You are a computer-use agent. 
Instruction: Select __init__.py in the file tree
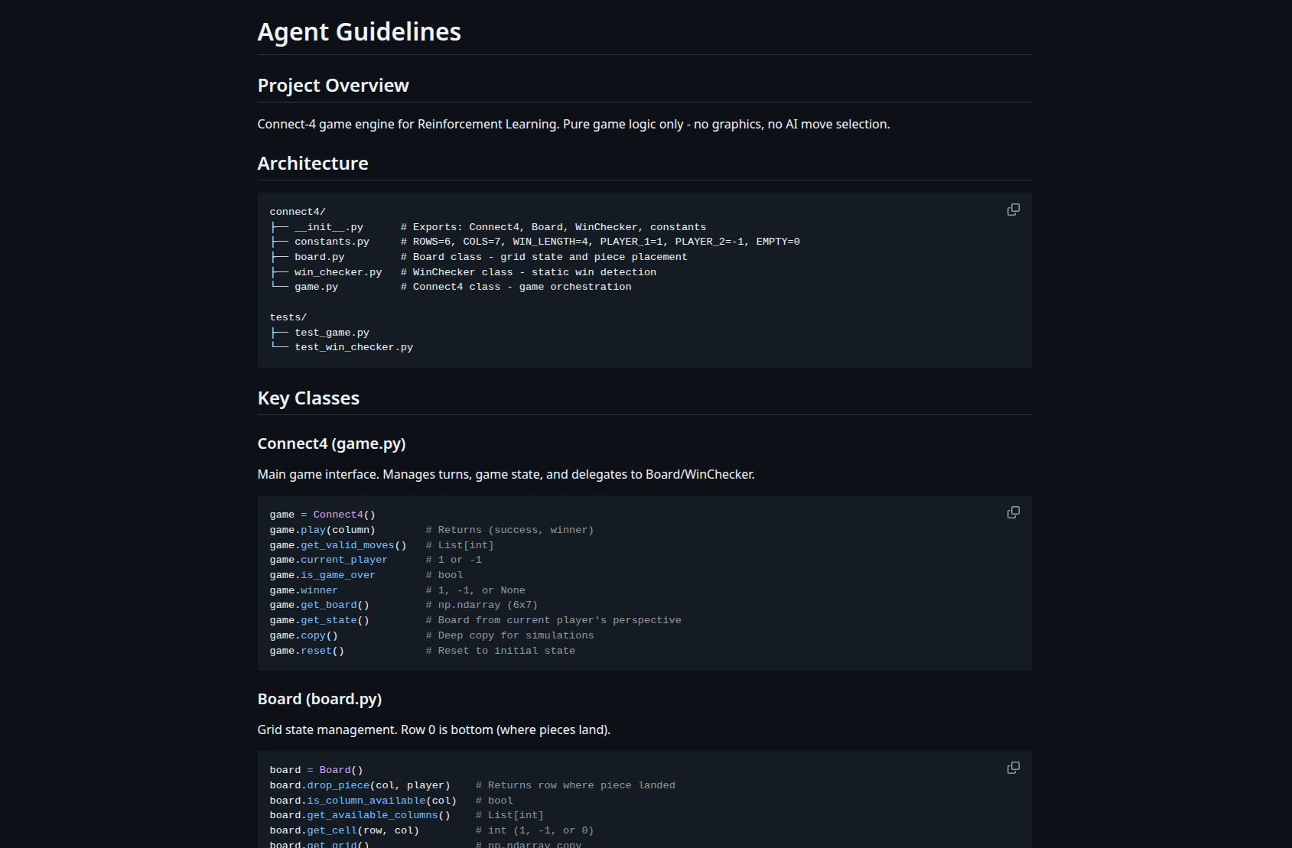[328, 227]
